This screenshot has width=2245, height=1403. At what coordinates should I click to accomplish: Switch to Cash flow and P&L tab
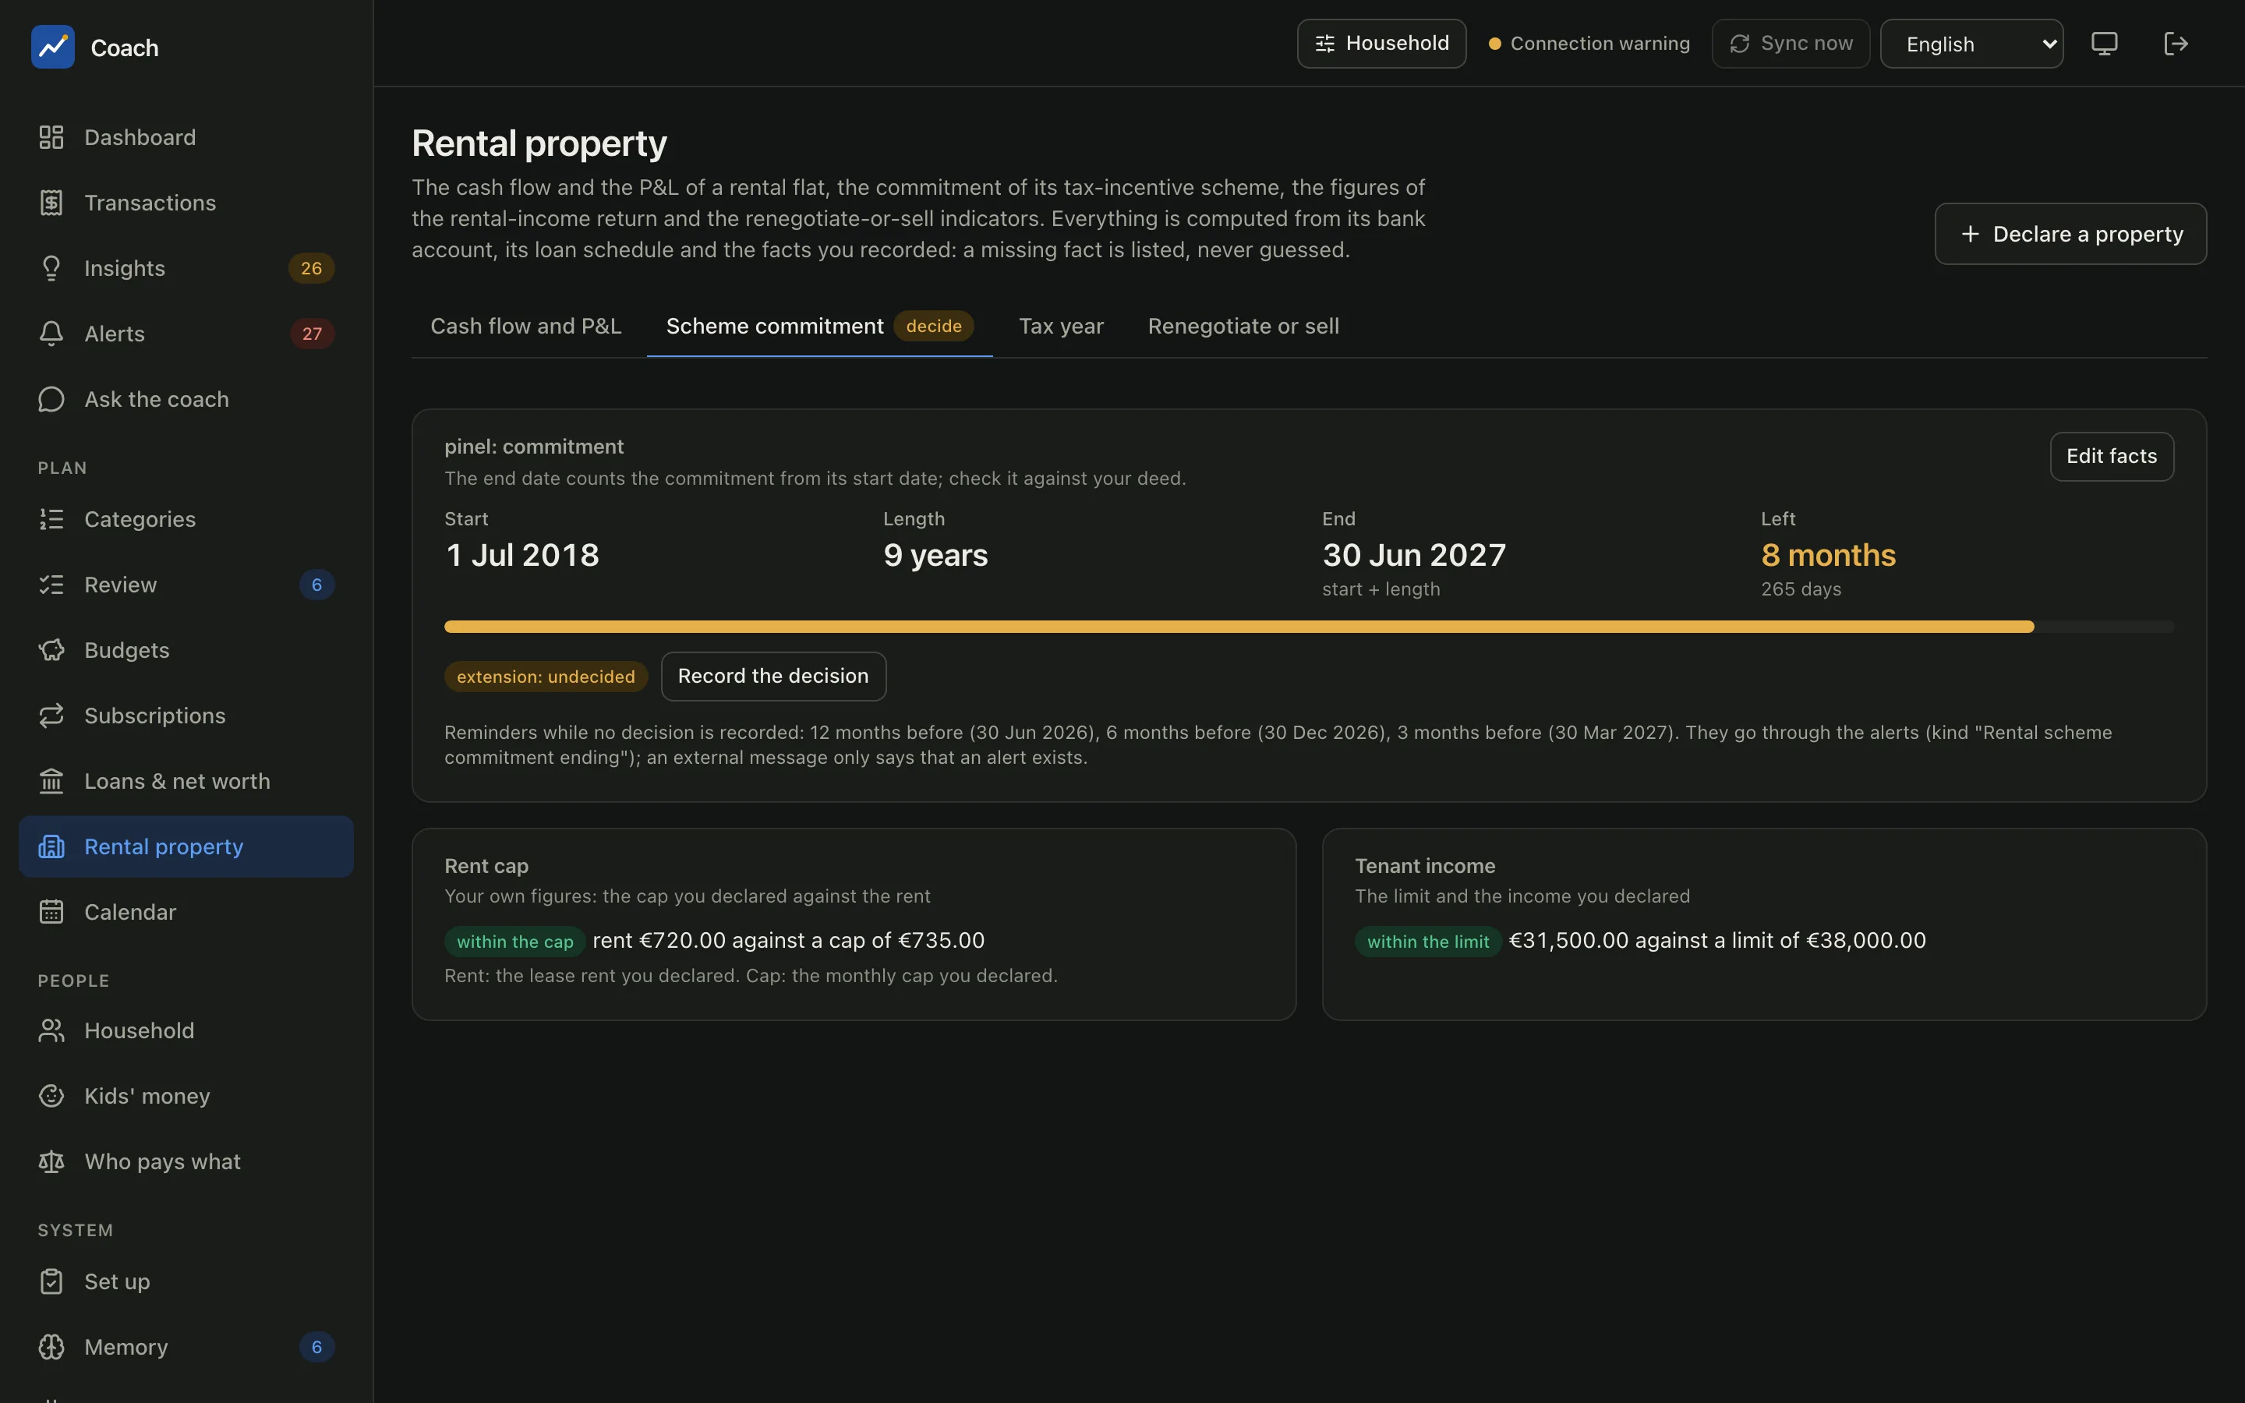pos(526,326)
